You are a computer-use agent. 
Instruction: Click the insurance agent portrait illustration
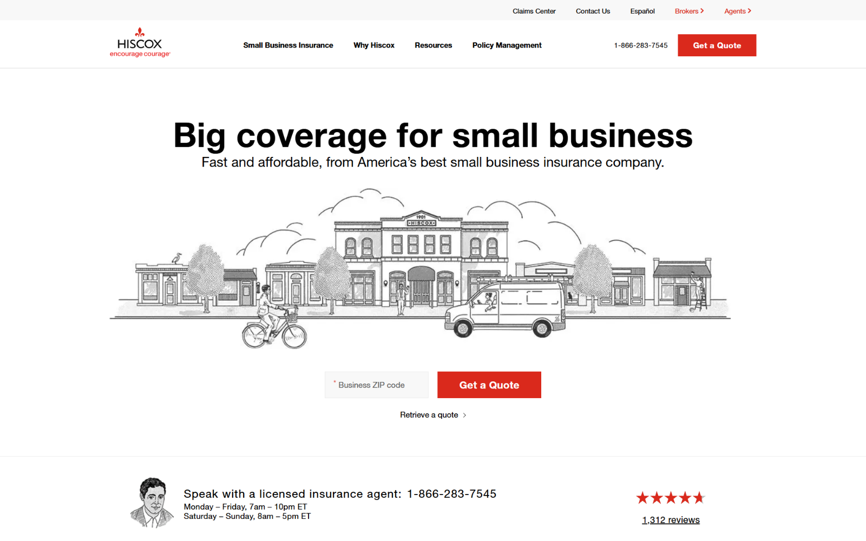pyautogui.click(x=153, y=503)
